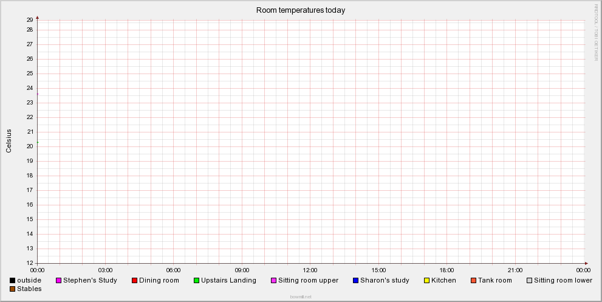
Task: Select the blue Sharon's study swatch
Action: [x=356, y=280]
